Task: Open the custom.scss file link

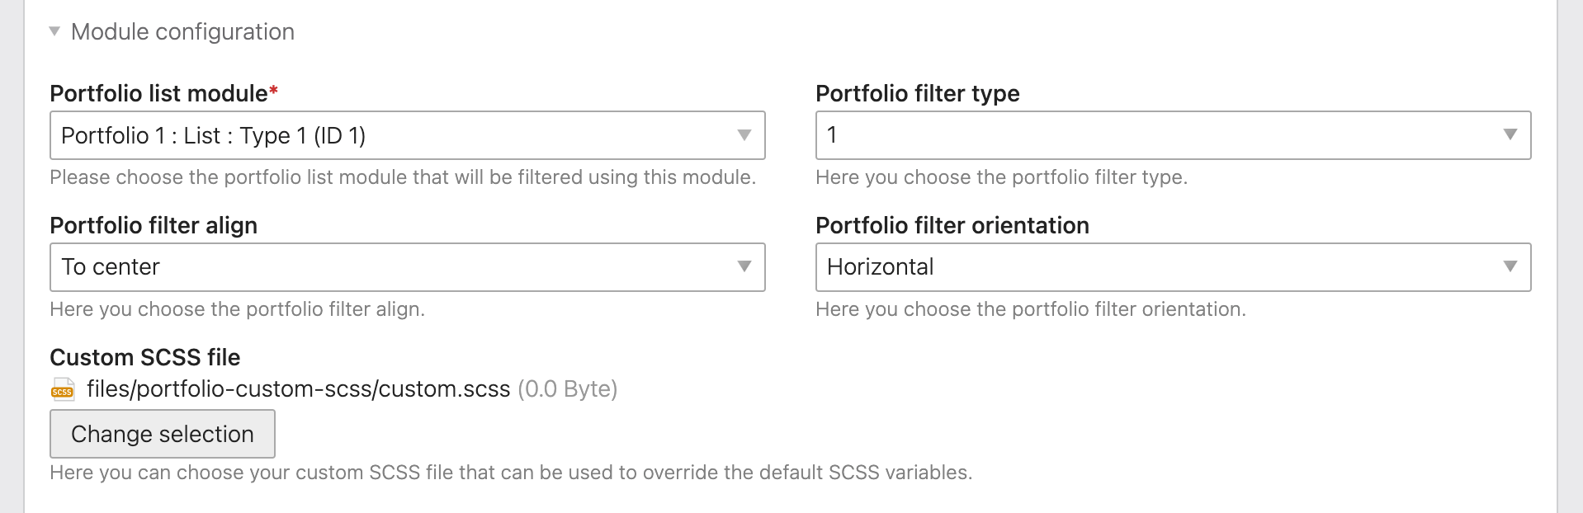Action: click(299, 388)
